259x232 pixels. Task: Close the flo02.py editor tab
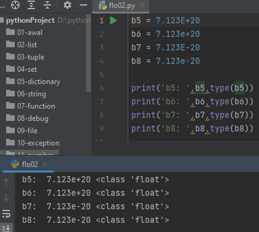[142, 5]
